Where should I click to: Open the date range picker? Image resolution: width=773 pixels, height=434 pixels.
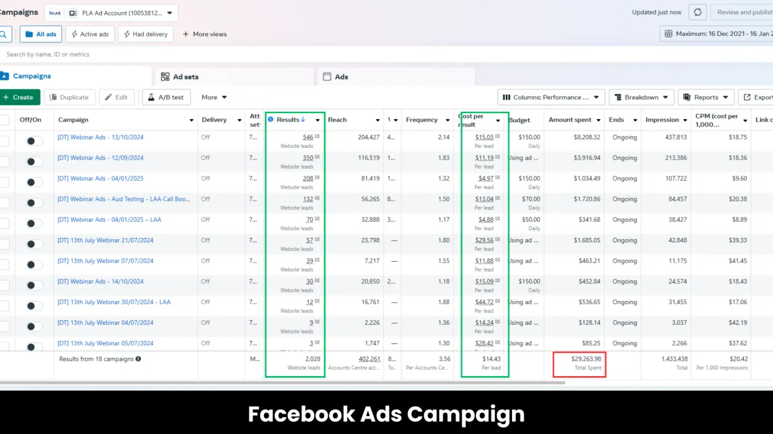pos(716,33)
